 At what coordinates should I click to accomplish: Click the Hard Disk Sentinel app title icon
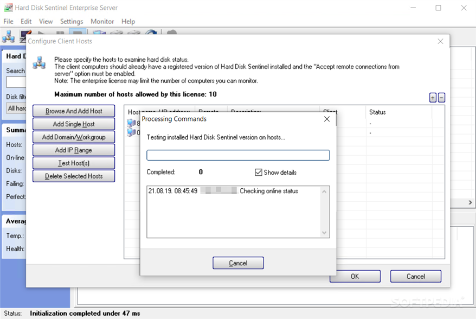(8, 8)
